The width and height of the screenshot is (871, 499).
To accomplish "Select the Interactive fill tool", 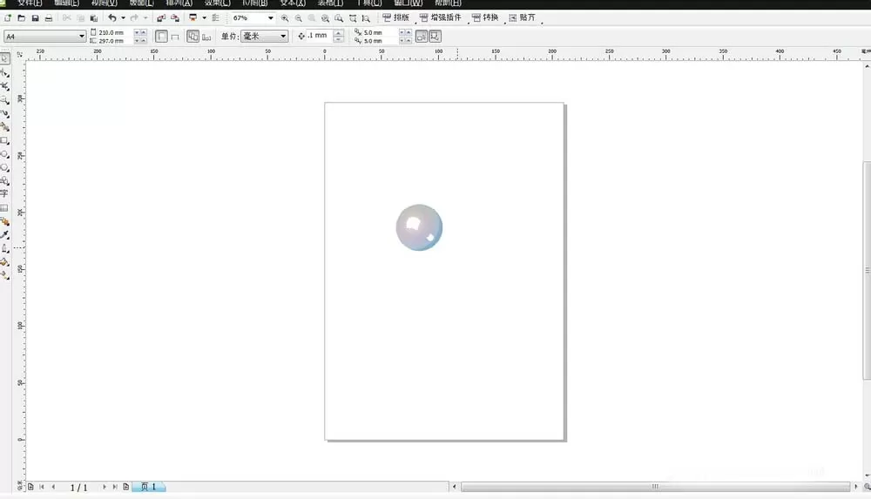I will (x=5, y=275).
